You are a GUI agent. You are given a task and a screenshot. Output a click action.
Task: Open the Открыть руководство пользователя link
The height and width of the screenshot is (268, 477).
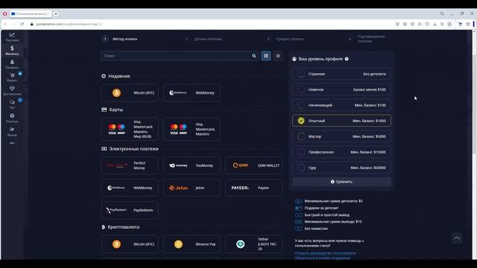(x=325, y=253)
